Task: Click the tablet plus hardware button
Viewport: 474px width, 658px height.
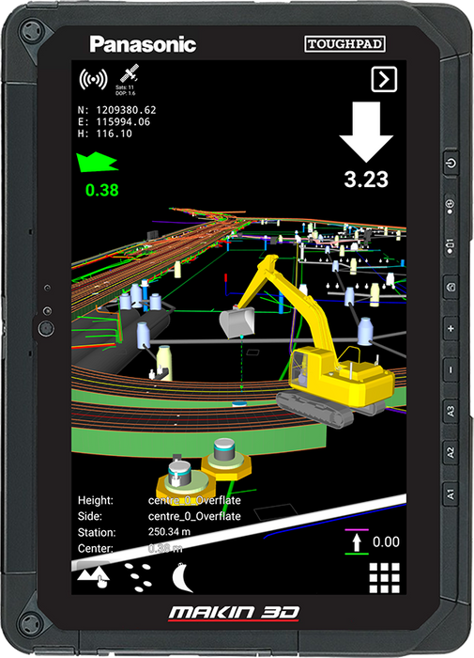Action: point(451,328)
